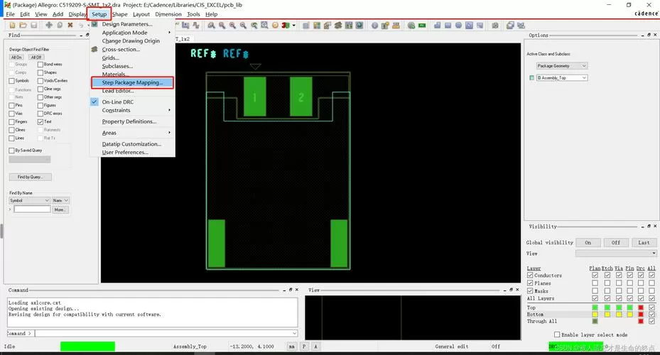
Task: Expand the Application Mode submenu
Action: point(133,33)
